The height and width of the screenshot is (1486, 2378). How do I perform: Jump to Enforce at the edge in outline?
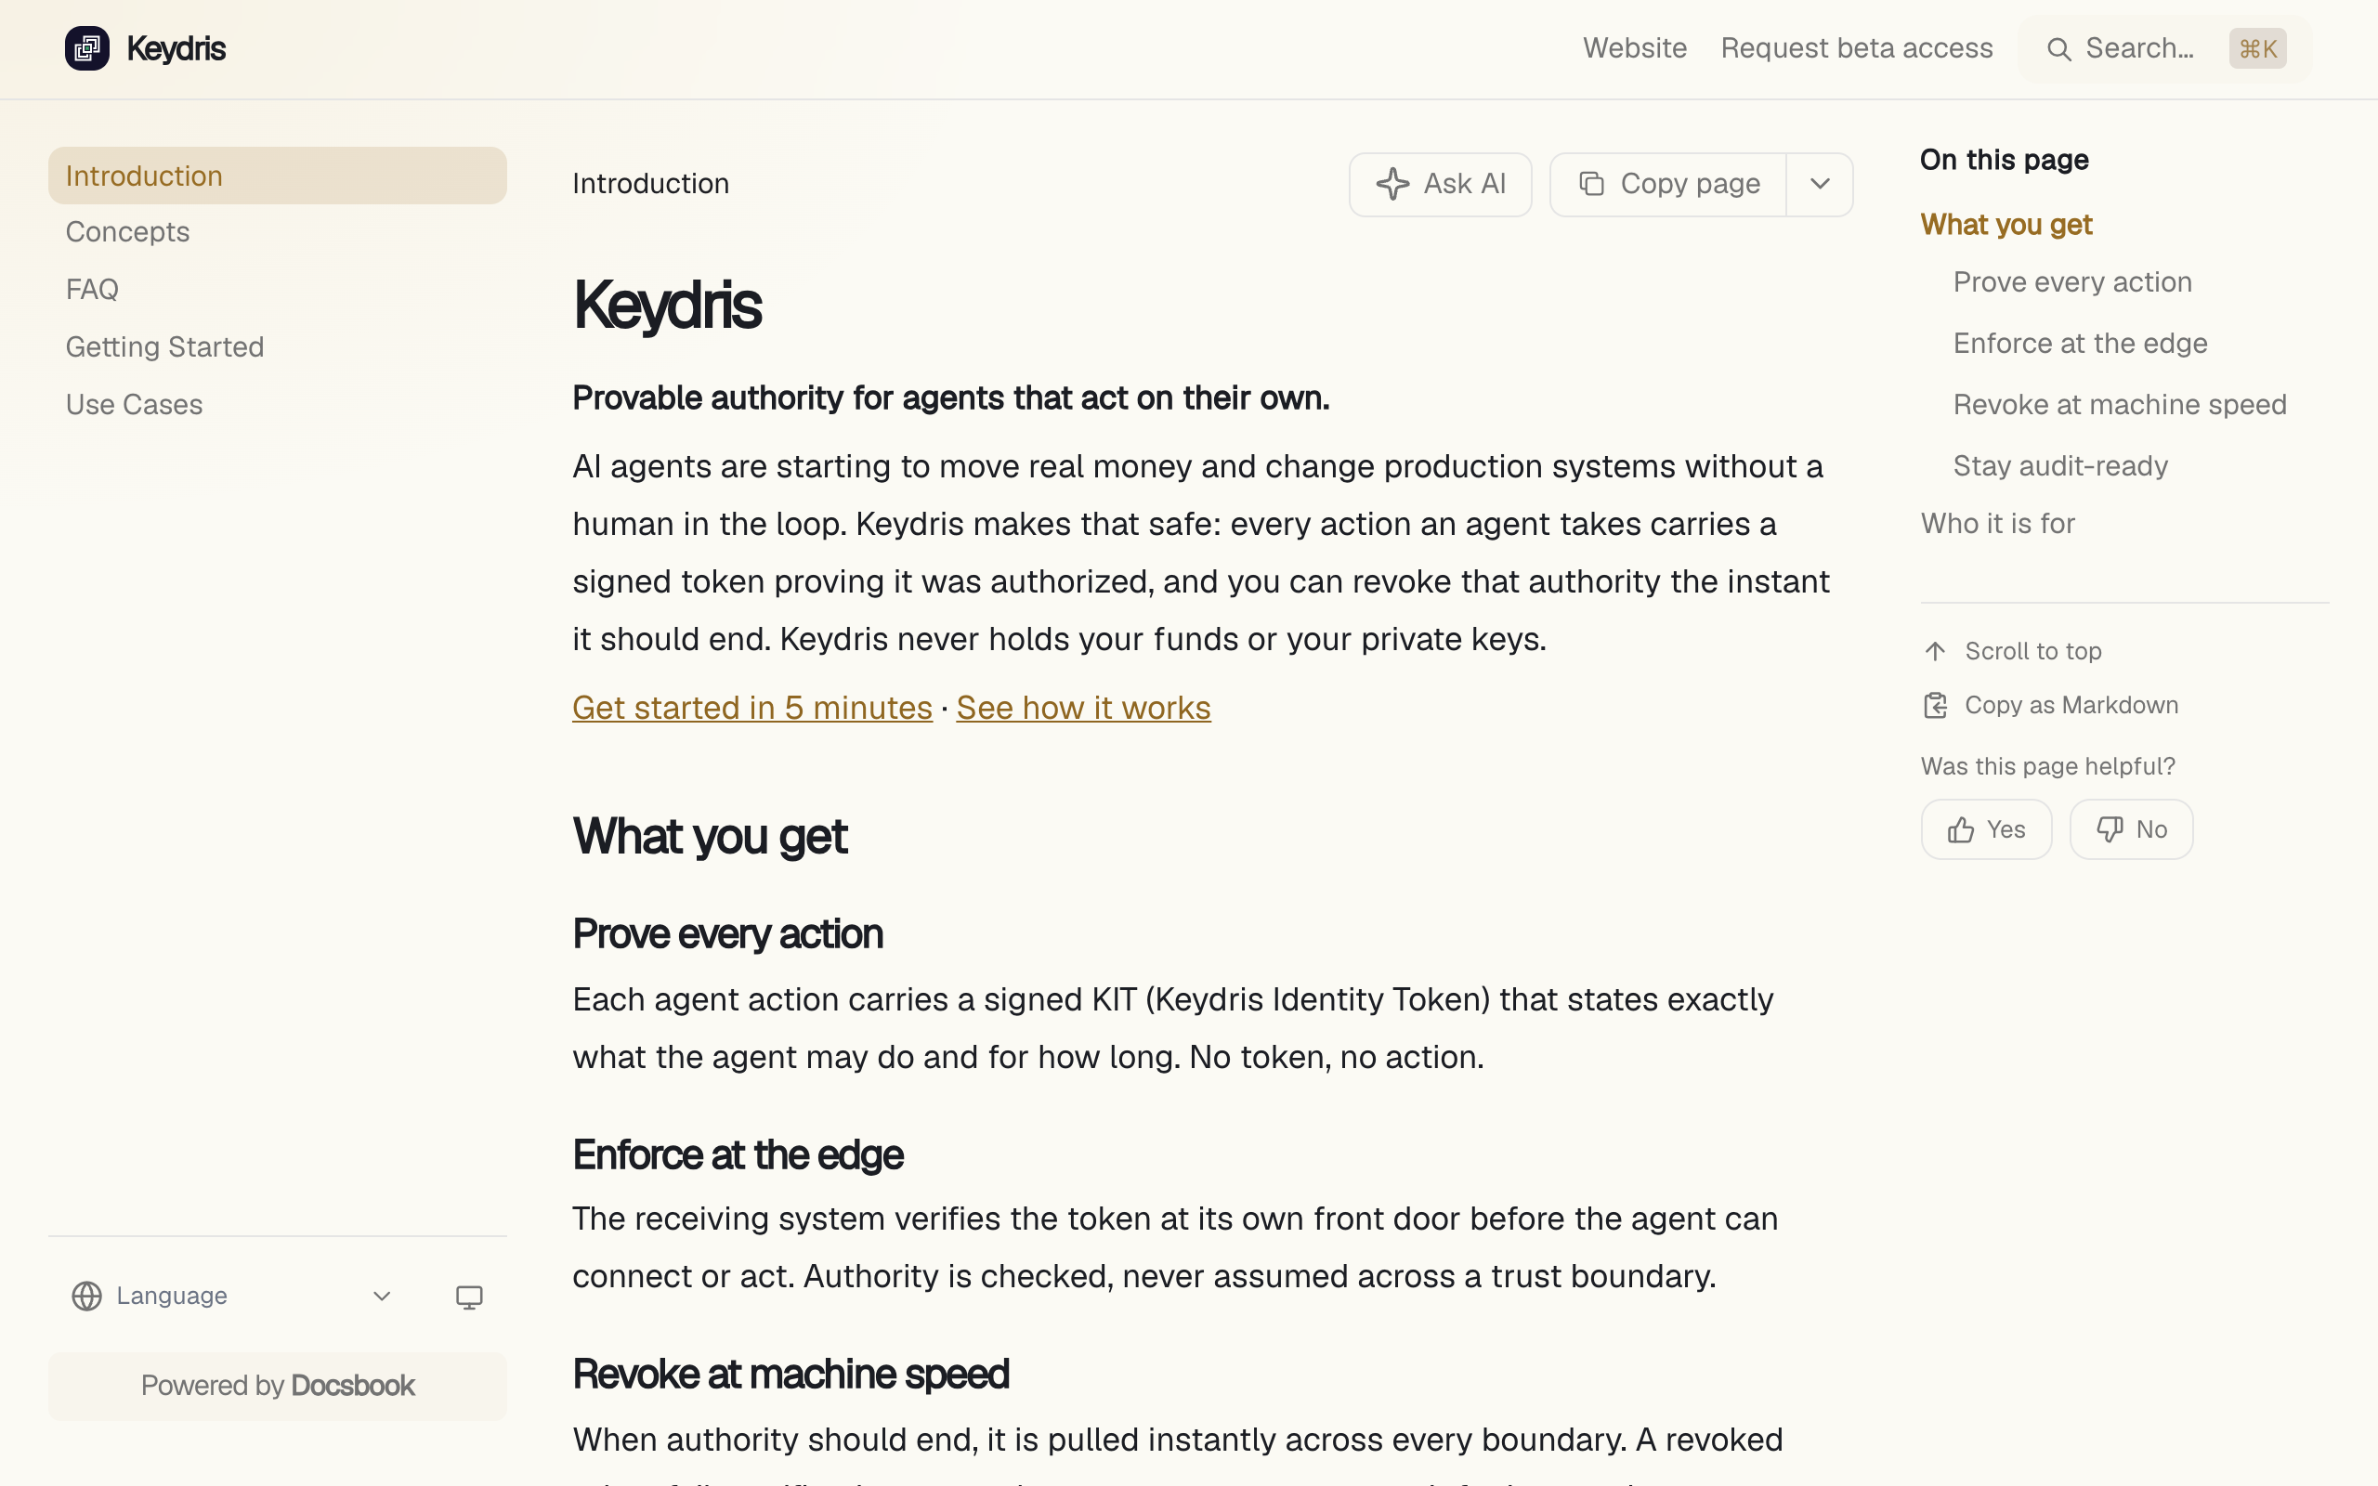tap(2079, 344)
